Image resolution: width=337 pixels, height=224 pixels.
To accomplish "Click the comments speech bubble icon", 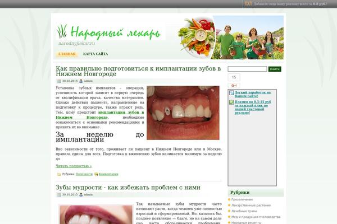I will pyautogui.click(x=96, y=174).
